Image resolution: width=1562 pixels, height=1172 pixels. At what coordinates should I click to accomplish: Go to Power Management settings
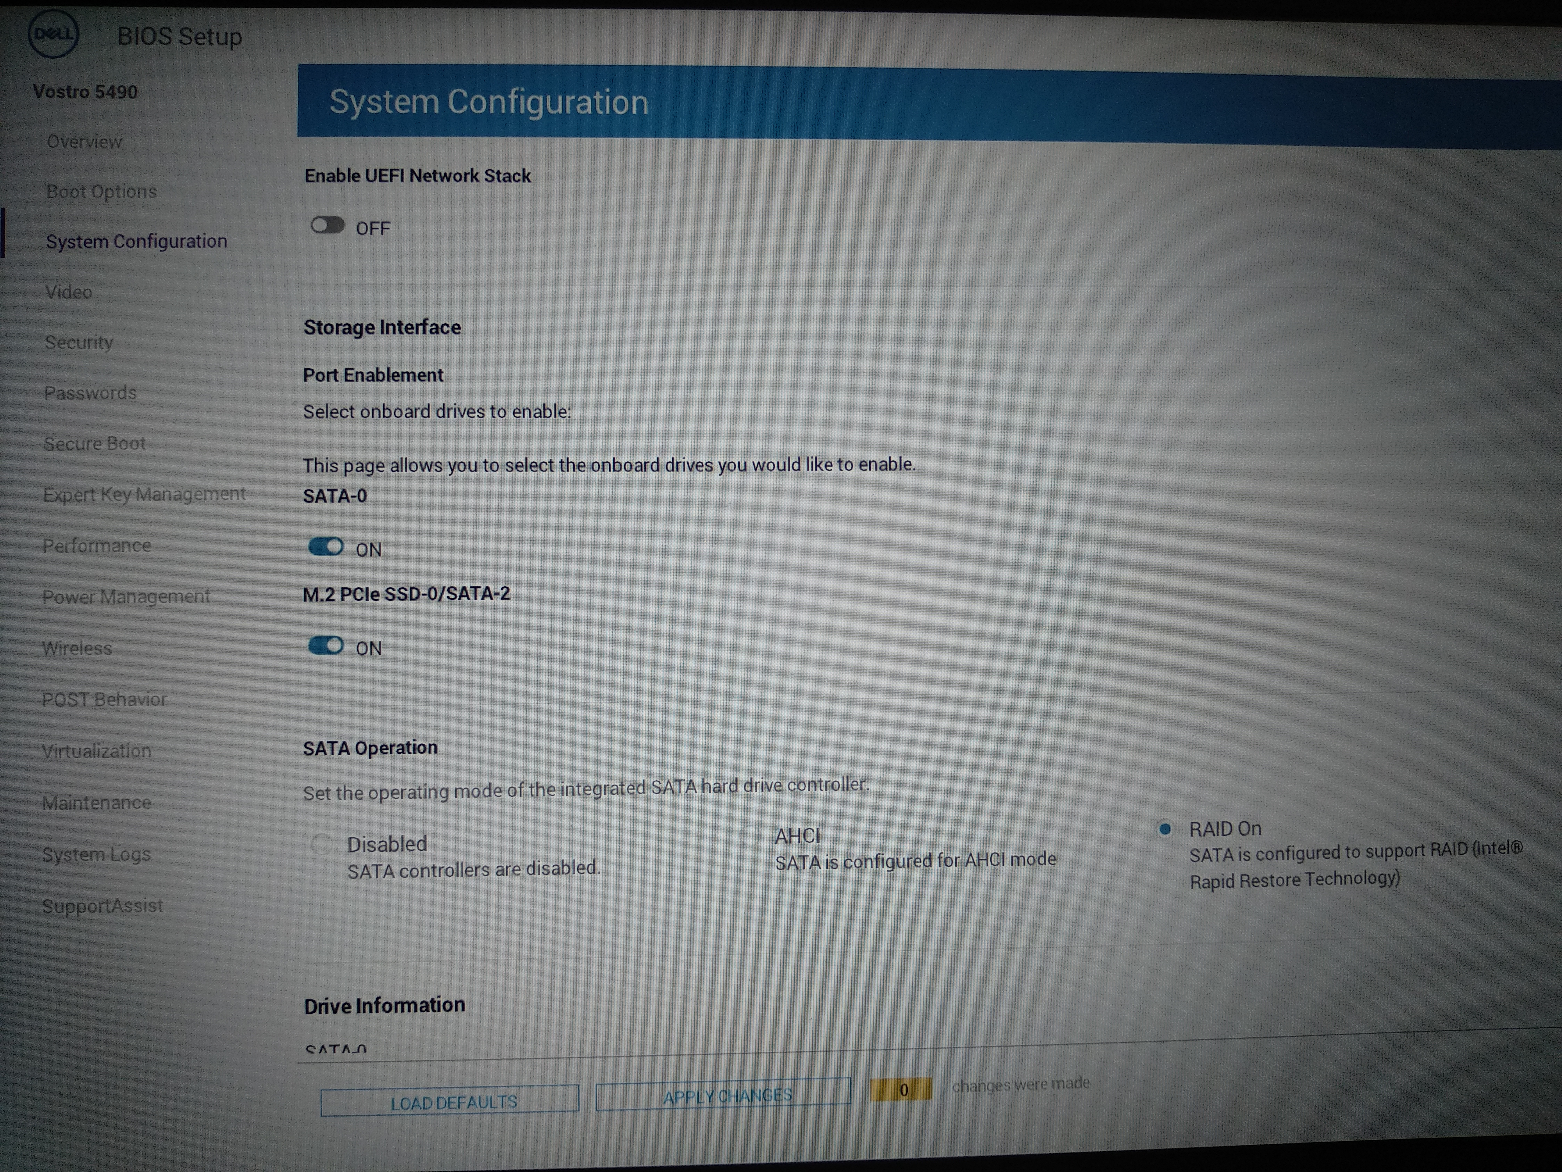click(x=127, y=597)
